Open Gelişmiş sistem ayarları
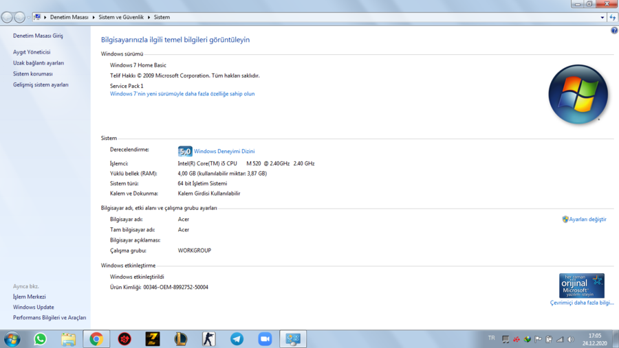This screenshot has height=348, width=619. [41, 84]
